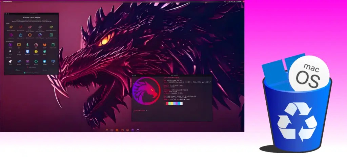Image resolution: width=347 pixels, height=159 pixels.
Task: Click the green dollar Donate icon
Action: tap(27, 45)
